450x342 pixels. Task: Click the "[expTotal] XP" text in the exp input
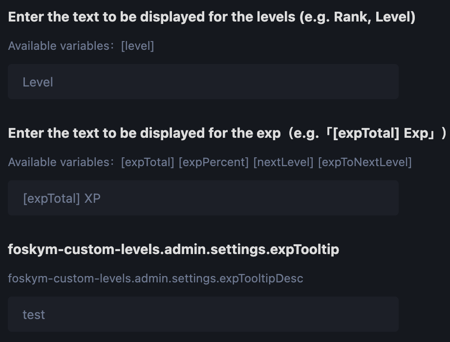click(61, 198)
